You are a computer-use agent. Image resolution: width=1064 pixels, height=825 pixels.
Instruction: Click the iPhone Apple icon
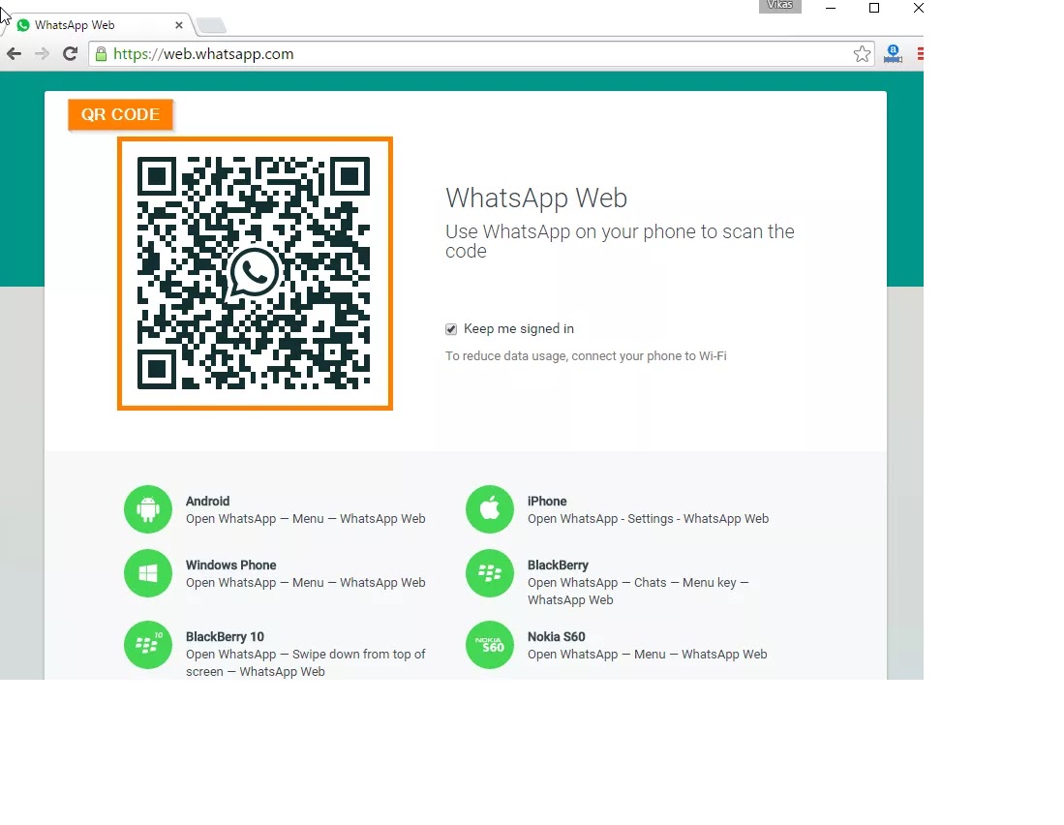(490, 508)
